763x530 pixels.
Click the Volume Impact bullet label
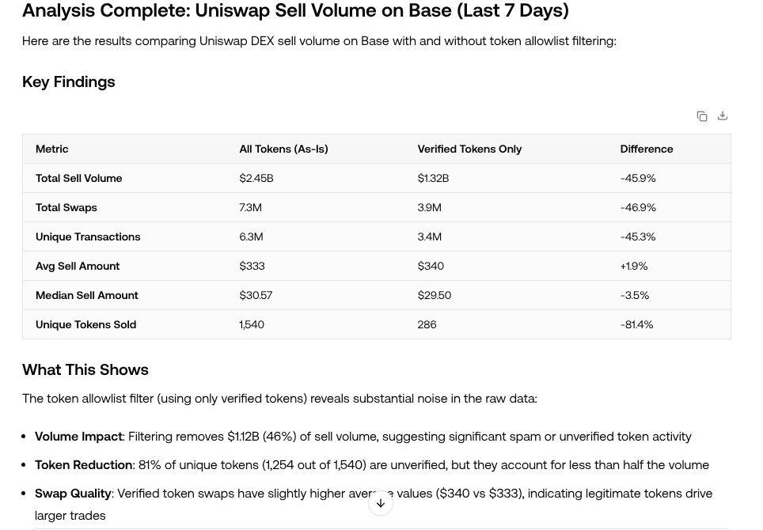(x=78, y=436)
